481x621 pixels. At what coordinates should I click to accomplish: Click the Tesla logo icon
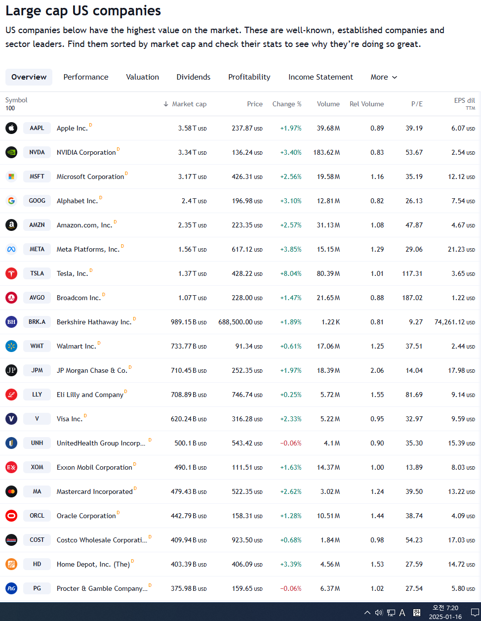point(11,273)
